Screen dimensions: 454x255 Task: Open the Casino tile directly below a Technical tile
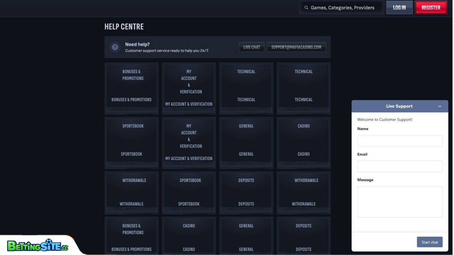click(304, 143)
